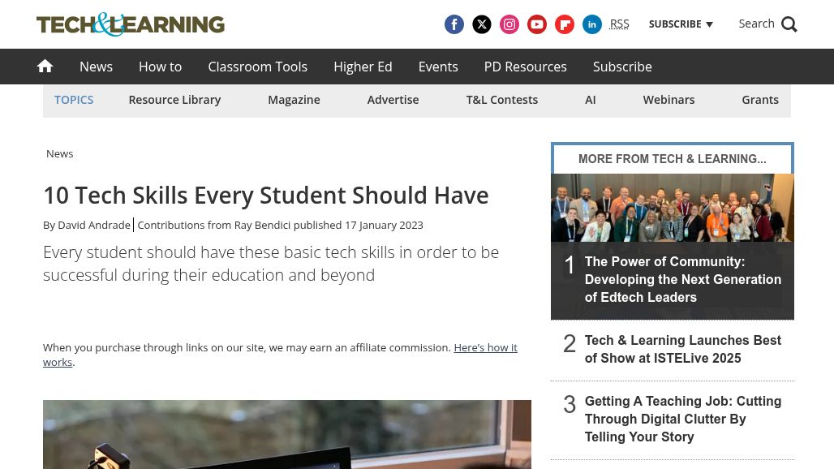Open the Flipboard social icon
This screenshot has height=469, width=834.
click(x=565, y=24)
